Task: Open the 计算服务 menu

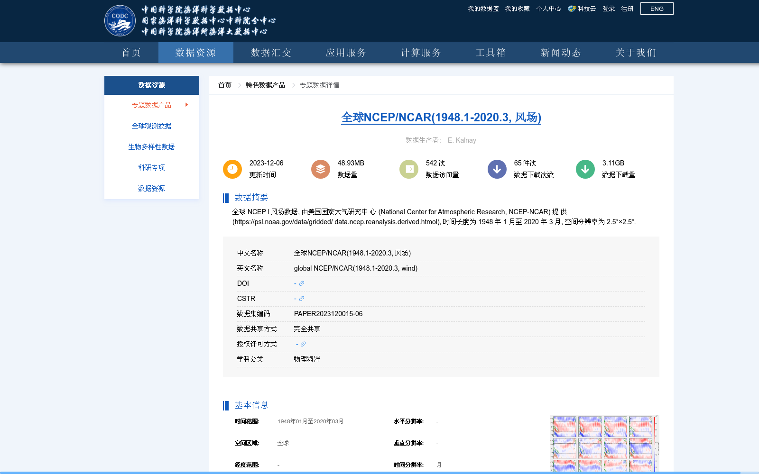Action: point(421,53)
